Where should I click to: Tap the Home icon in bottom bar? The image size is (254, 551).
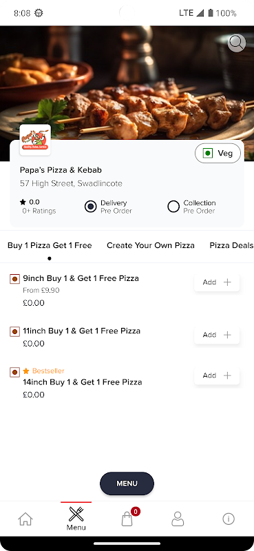(x=25, y=519)
